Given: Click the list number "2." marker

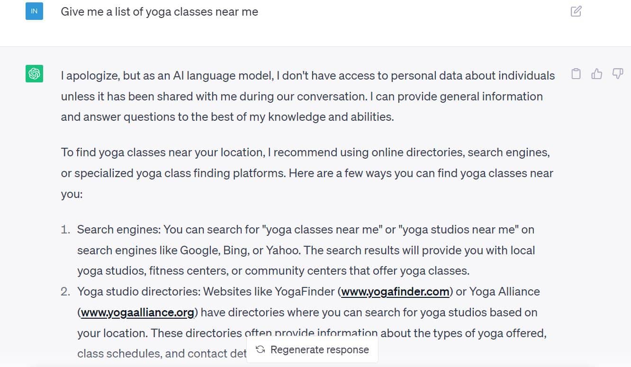Looking at the screenshot, I should click(x=66, y=292).
